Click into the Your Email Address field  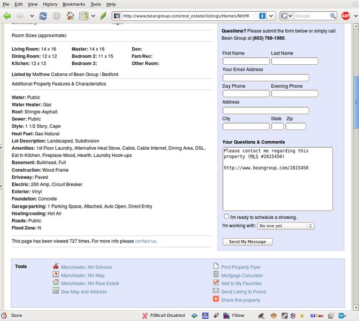tap(266, 78)
